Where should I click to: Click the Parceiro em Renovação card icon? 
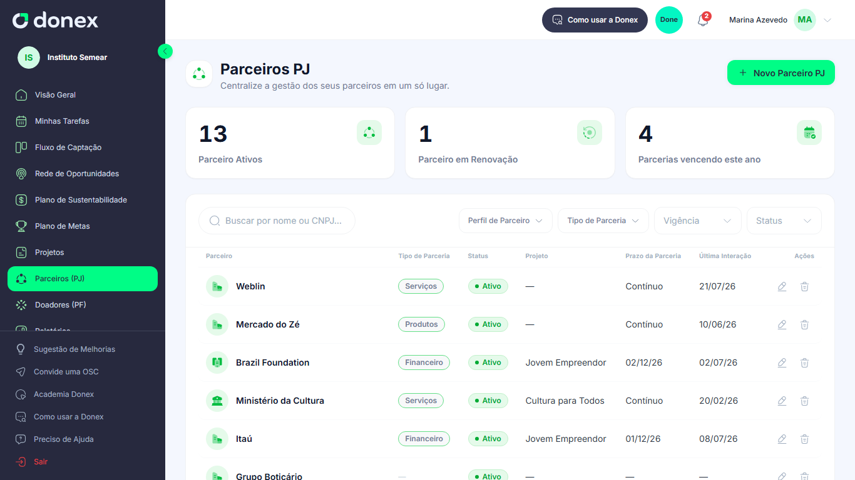click(x=590, y=132)
